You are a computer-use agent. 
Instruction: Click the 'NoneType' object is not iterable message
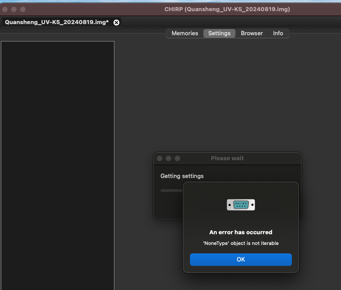(241, 243)
